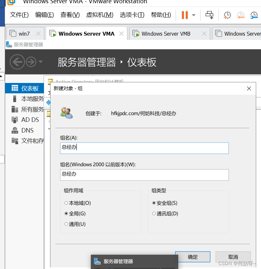Click the send Ctrl+Alt+Del toolbar icon
Screen dimensions: 261x269
(x=210, y=15)
